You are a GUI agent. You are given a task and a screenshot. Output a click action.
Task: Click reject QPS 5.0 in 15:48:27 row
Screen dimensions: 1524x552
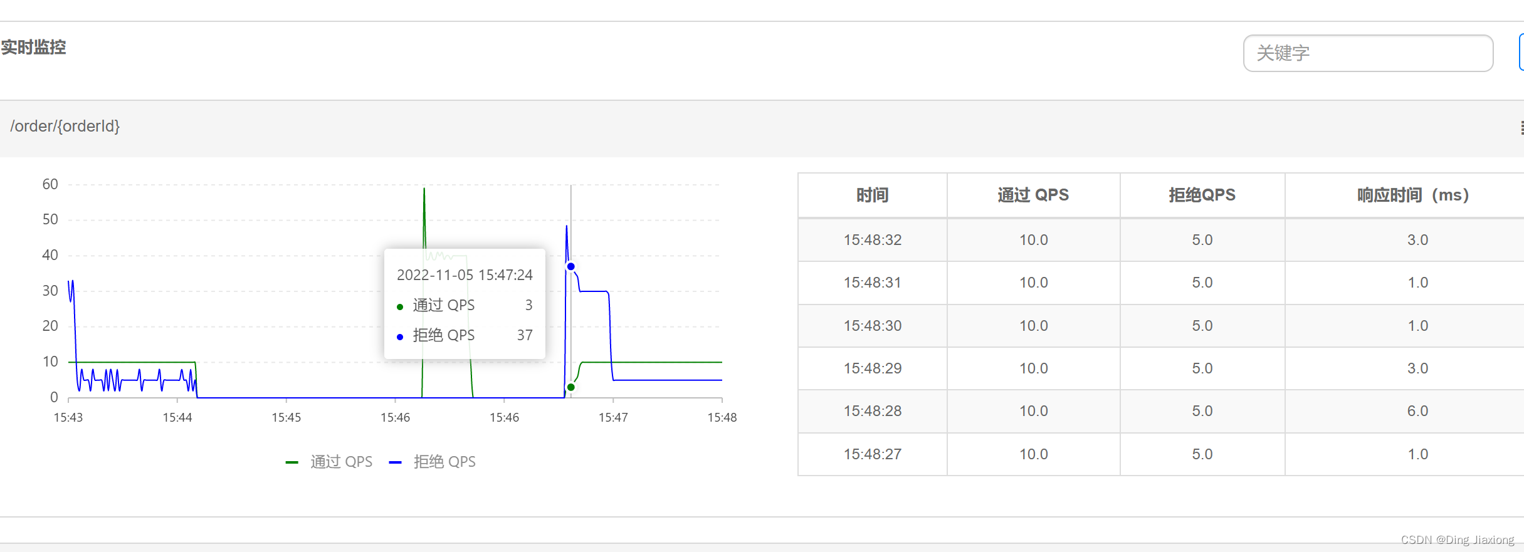[1202, 454]
